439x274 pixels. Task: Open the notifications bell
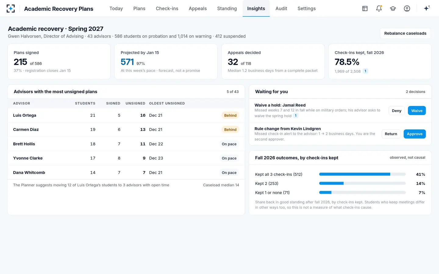pos(379,9)
